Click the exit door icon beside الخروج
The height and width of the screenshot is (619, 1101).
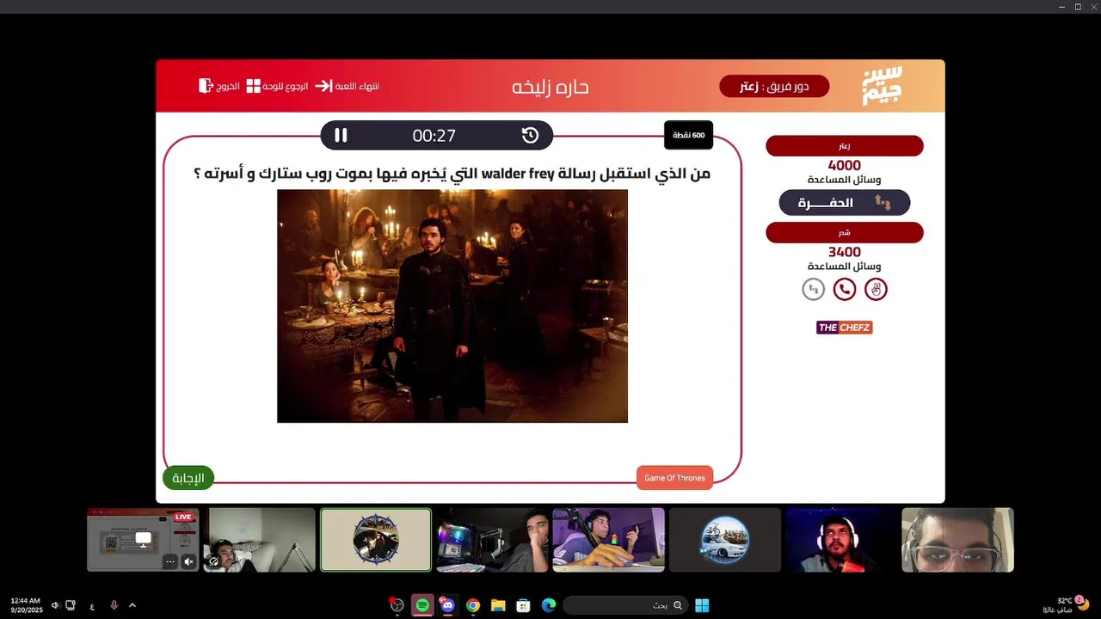(x=206, y=86)
